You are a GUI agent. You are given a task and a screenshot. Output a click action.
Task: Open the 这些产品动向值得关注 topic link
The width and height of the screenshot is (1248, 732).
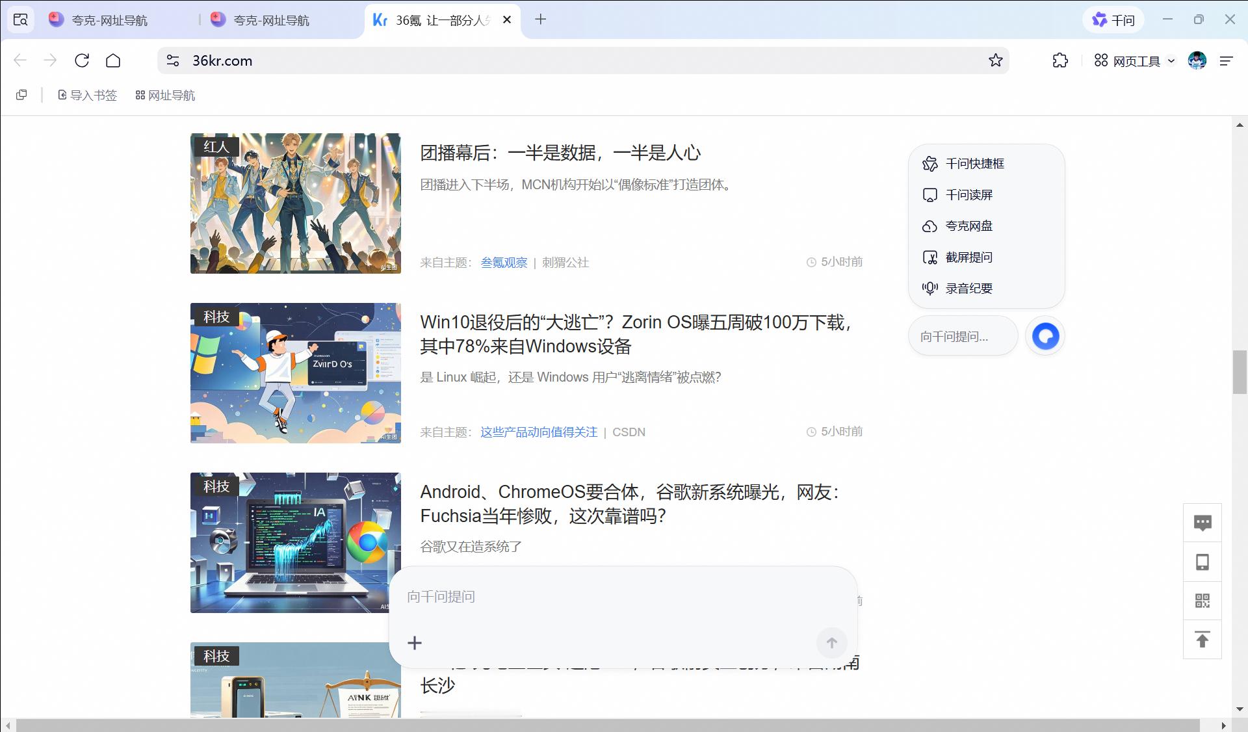(538, 432)
